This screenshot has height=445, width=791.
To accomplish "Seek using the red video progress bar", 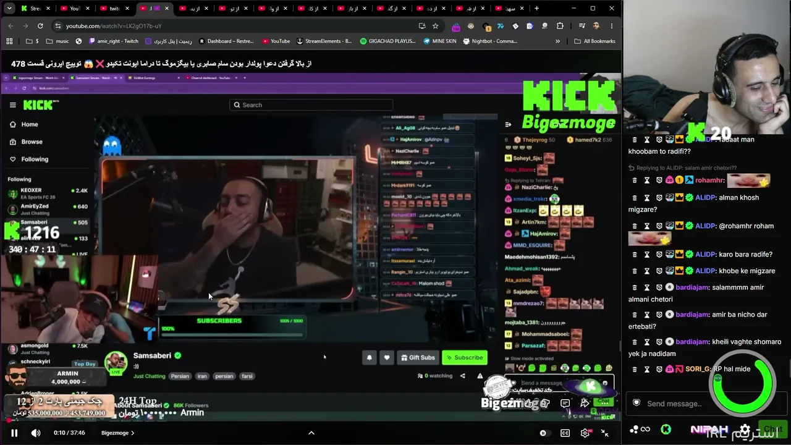I will 311,420.
